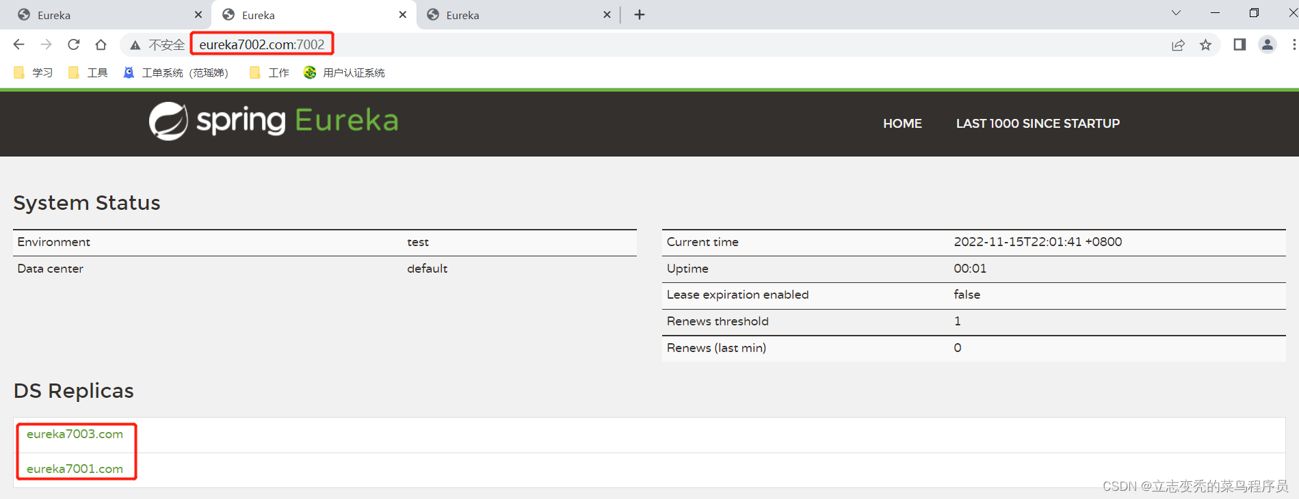Reload the Eureka page
Screen dimensions: 1299x499
pyautogui.click(x=74, y=44)
